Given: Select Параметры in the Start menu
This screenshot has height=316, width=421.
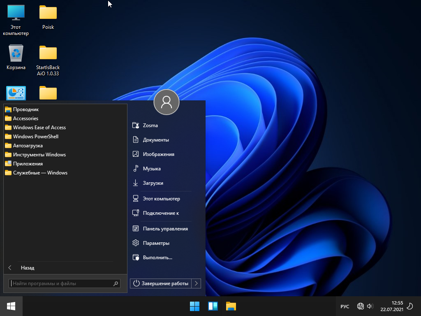Looking at the screenshot, I should pos(156,243).
